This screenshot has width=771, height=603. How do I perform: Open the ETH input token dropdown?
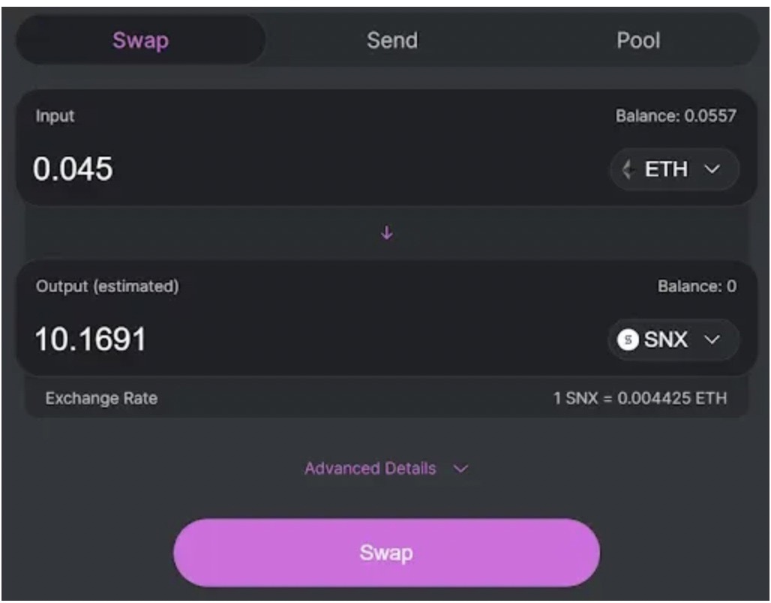coord(673,169)
